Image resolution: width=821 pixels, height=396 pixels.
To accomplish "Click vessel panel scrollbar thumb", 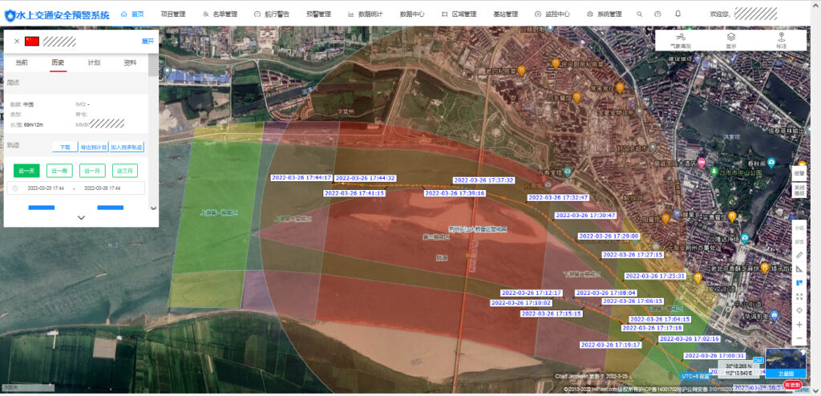I will point(153,66).
